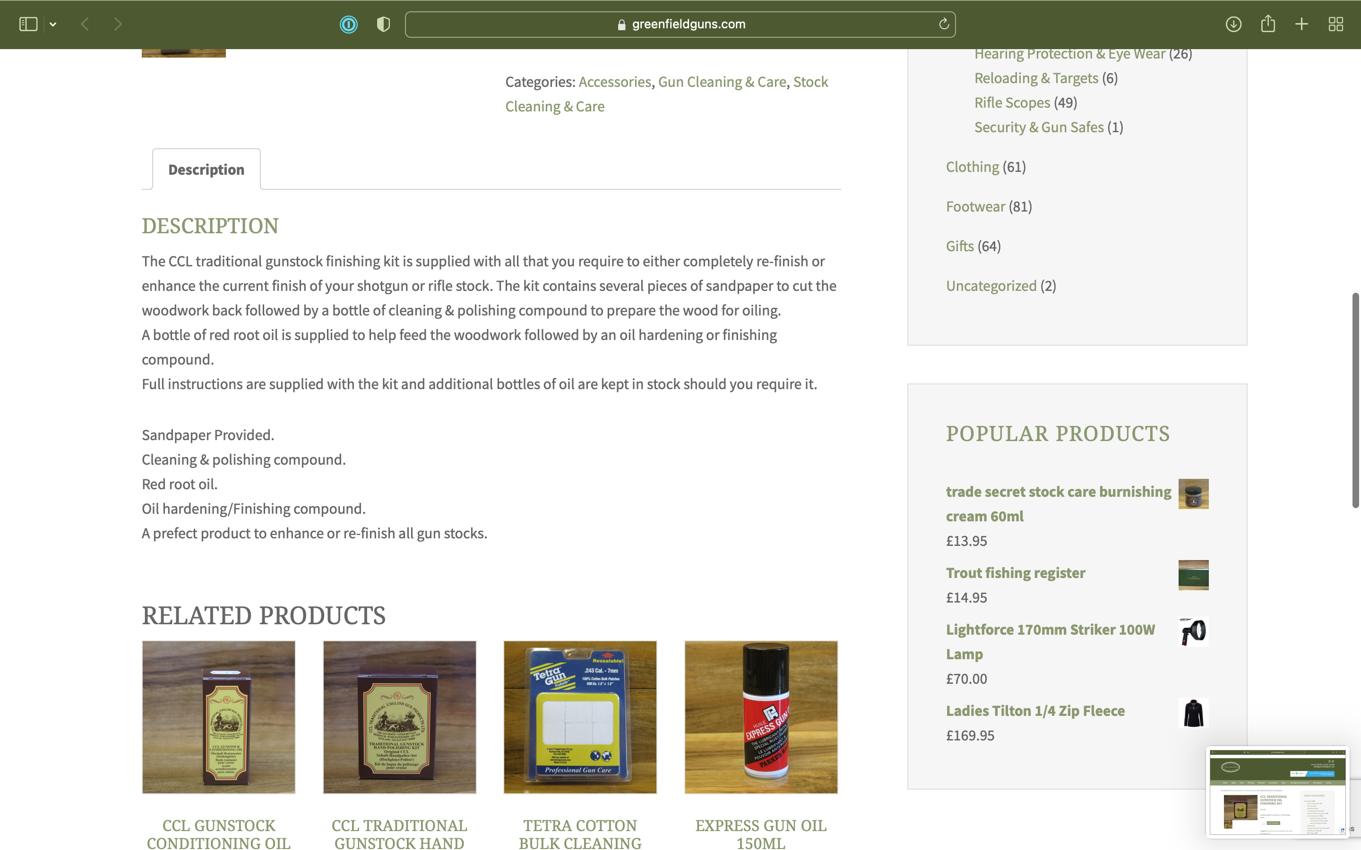1361x850 pixels.
Task: Click the Express Gun Oil product image
Action: click(x=761, y=717)
